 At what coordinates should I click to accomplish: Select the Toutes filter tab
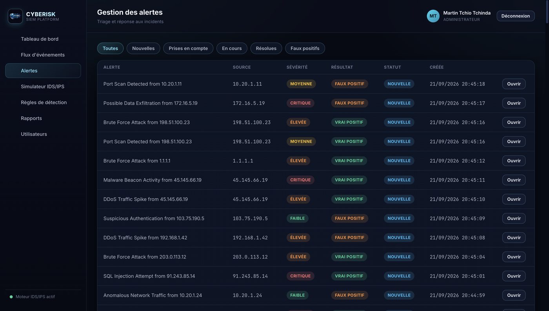(x=110, y=48)
